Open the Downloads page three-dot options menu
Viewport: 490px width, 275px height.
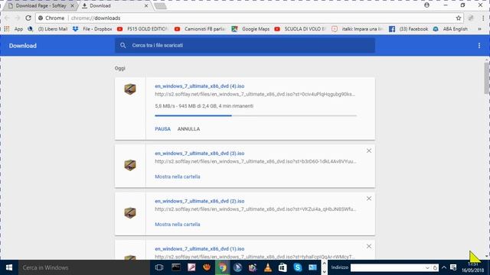pos(479,46)
